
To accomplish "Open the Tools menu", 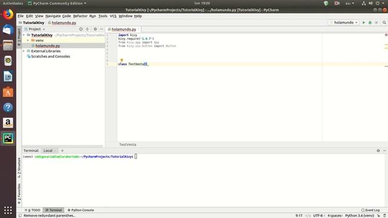I will tap(103, 16).
